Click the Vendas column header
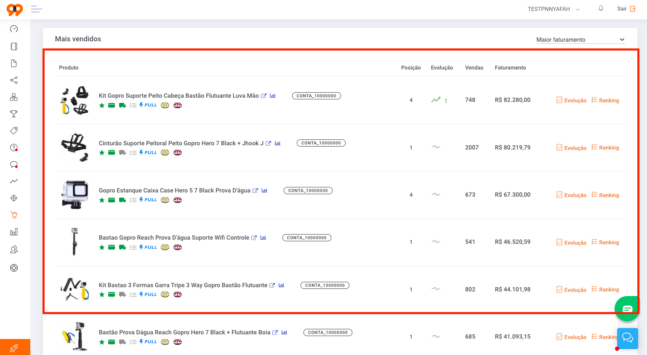The width and height of the screenshot is (647, 355). (474, 68)
